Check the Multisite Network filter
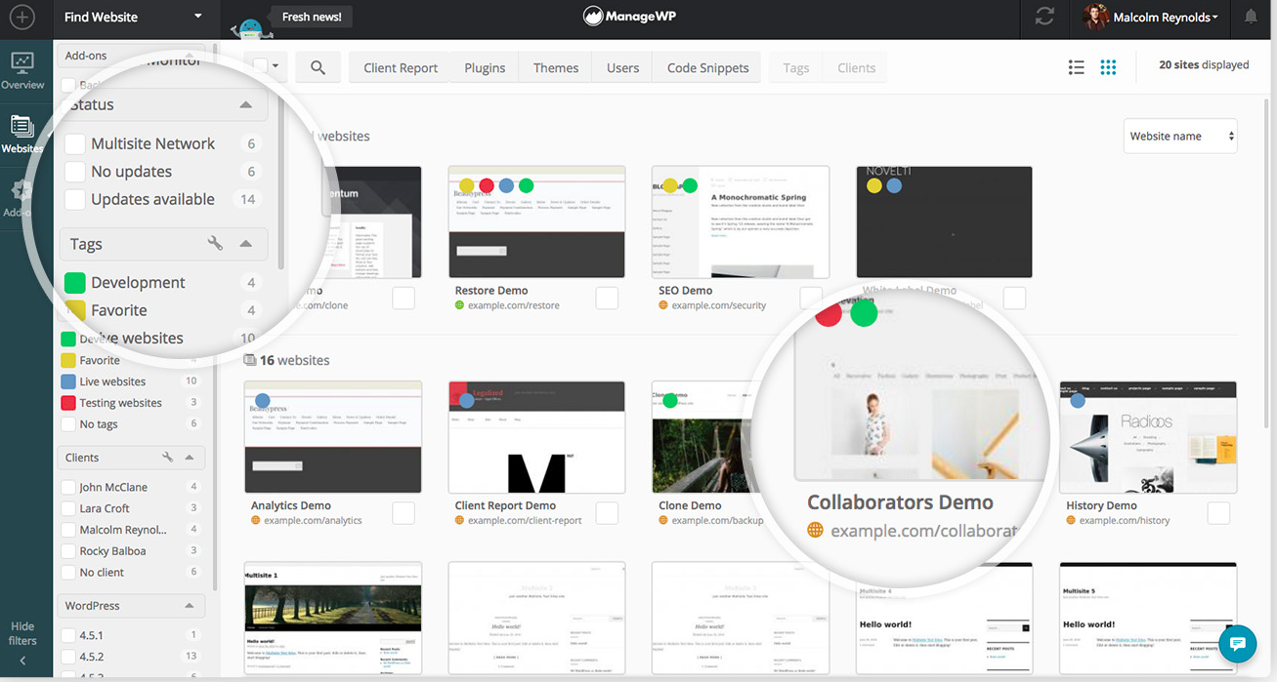Viewport: 1277px width, 682px height. (75, 144)
